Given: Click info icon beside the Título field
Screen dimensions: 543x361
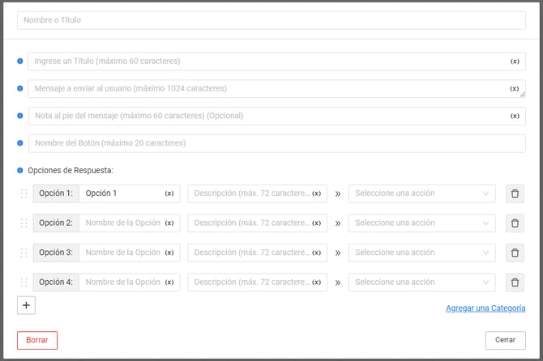Looking at the screenshot, I should pos(20,62).
